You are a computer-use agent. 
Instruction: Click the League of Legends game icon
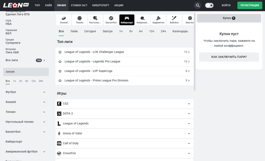tap(59, 123)
